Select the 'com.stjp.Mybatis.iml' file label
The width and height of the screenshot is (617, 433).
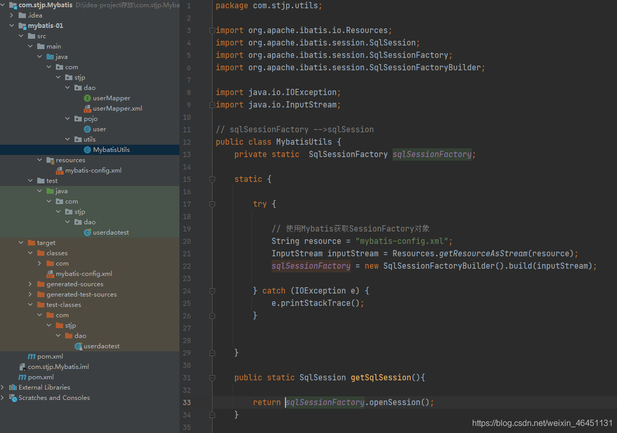(58, 366)
